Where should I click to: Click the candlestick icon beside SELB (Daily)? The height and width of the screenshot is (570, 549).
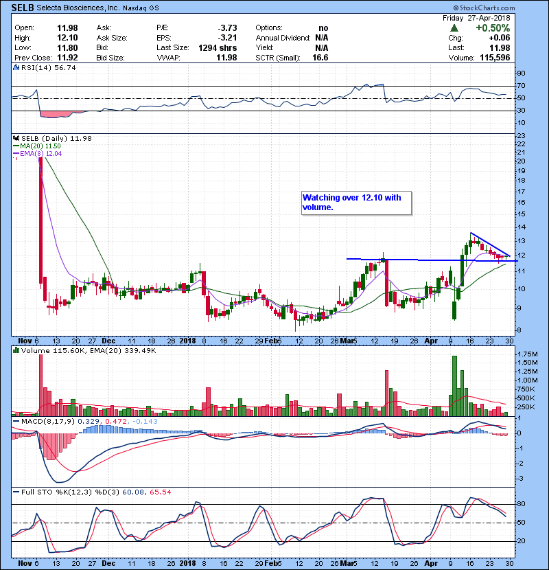[16, 139]
